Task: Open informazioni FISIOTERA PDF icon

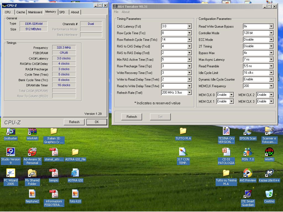Action: (x=54, y=198)
